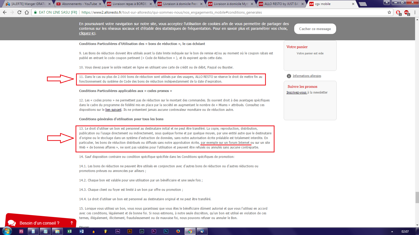Viewport: 419px width, 235px height.
Task: Open the Chrome user profile button
Action: (x=387, y=2)
